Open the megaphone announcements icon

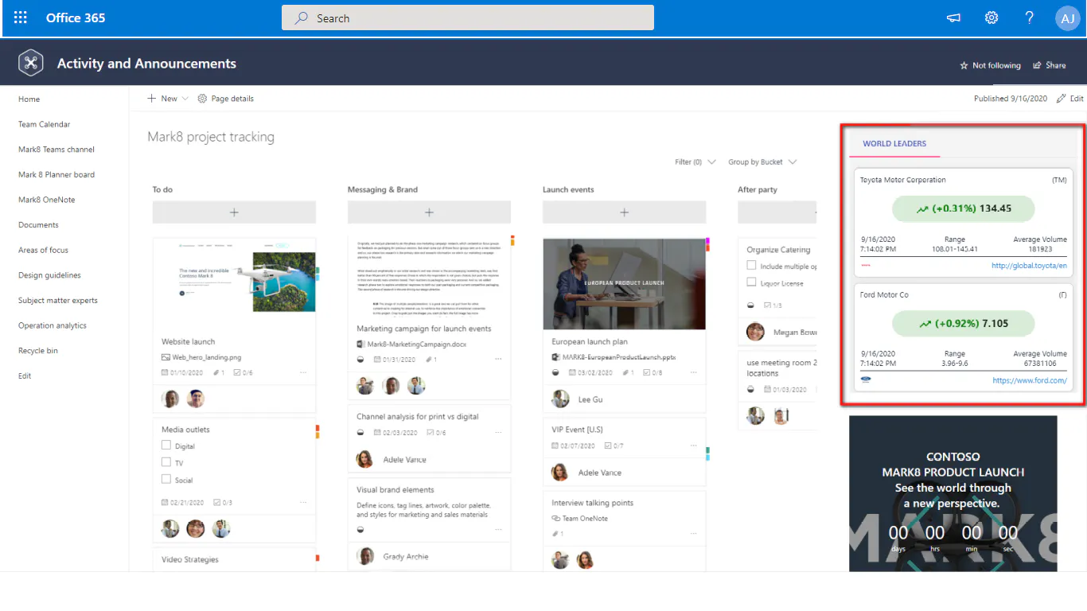click(x=953, y=18)
